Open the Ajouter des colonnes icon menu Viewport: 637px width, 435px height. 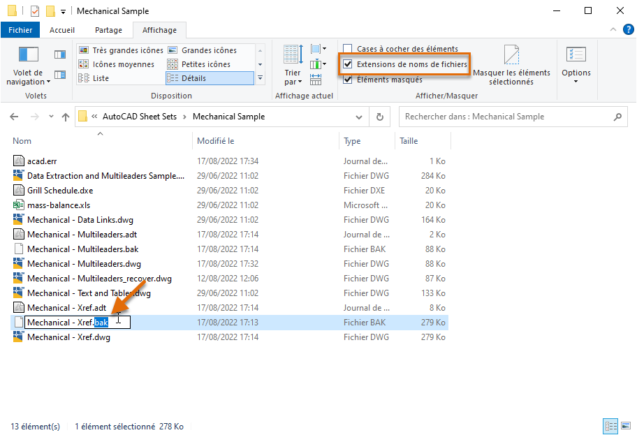318,64
